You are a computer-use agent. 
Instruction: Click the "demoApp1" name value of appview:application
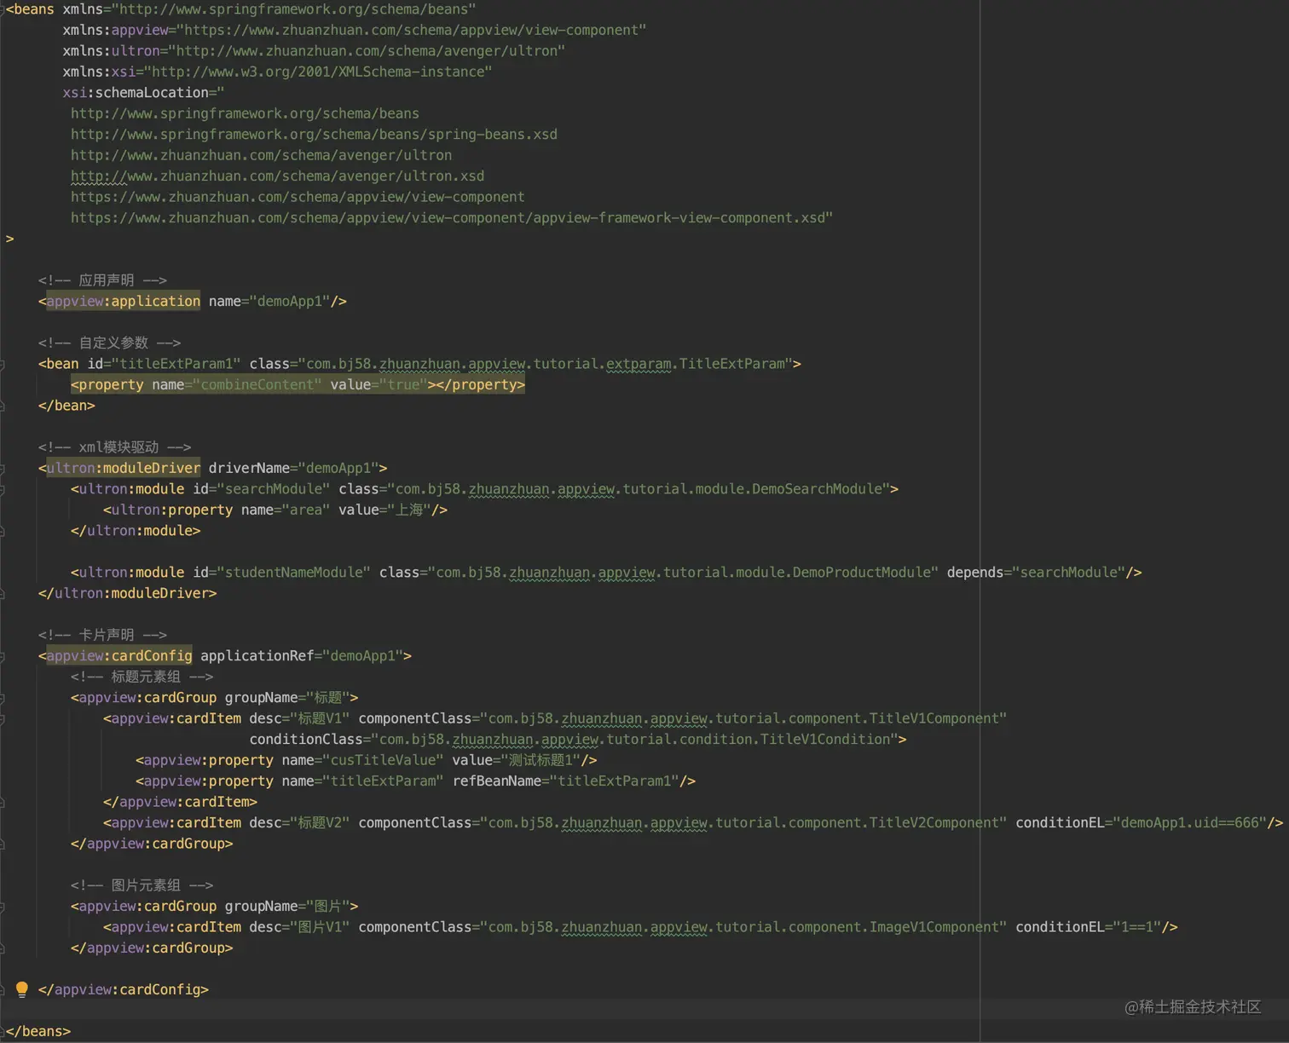point(290,301)
